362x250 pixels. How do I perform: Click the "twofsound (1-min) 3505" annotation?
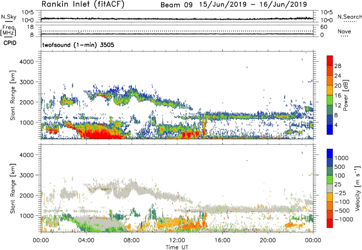pos(78,45)
